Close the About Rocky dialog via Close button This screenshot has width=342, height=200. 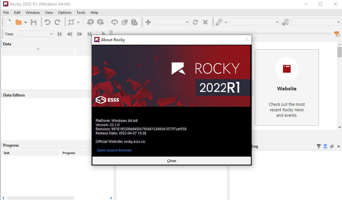point(172,161)
